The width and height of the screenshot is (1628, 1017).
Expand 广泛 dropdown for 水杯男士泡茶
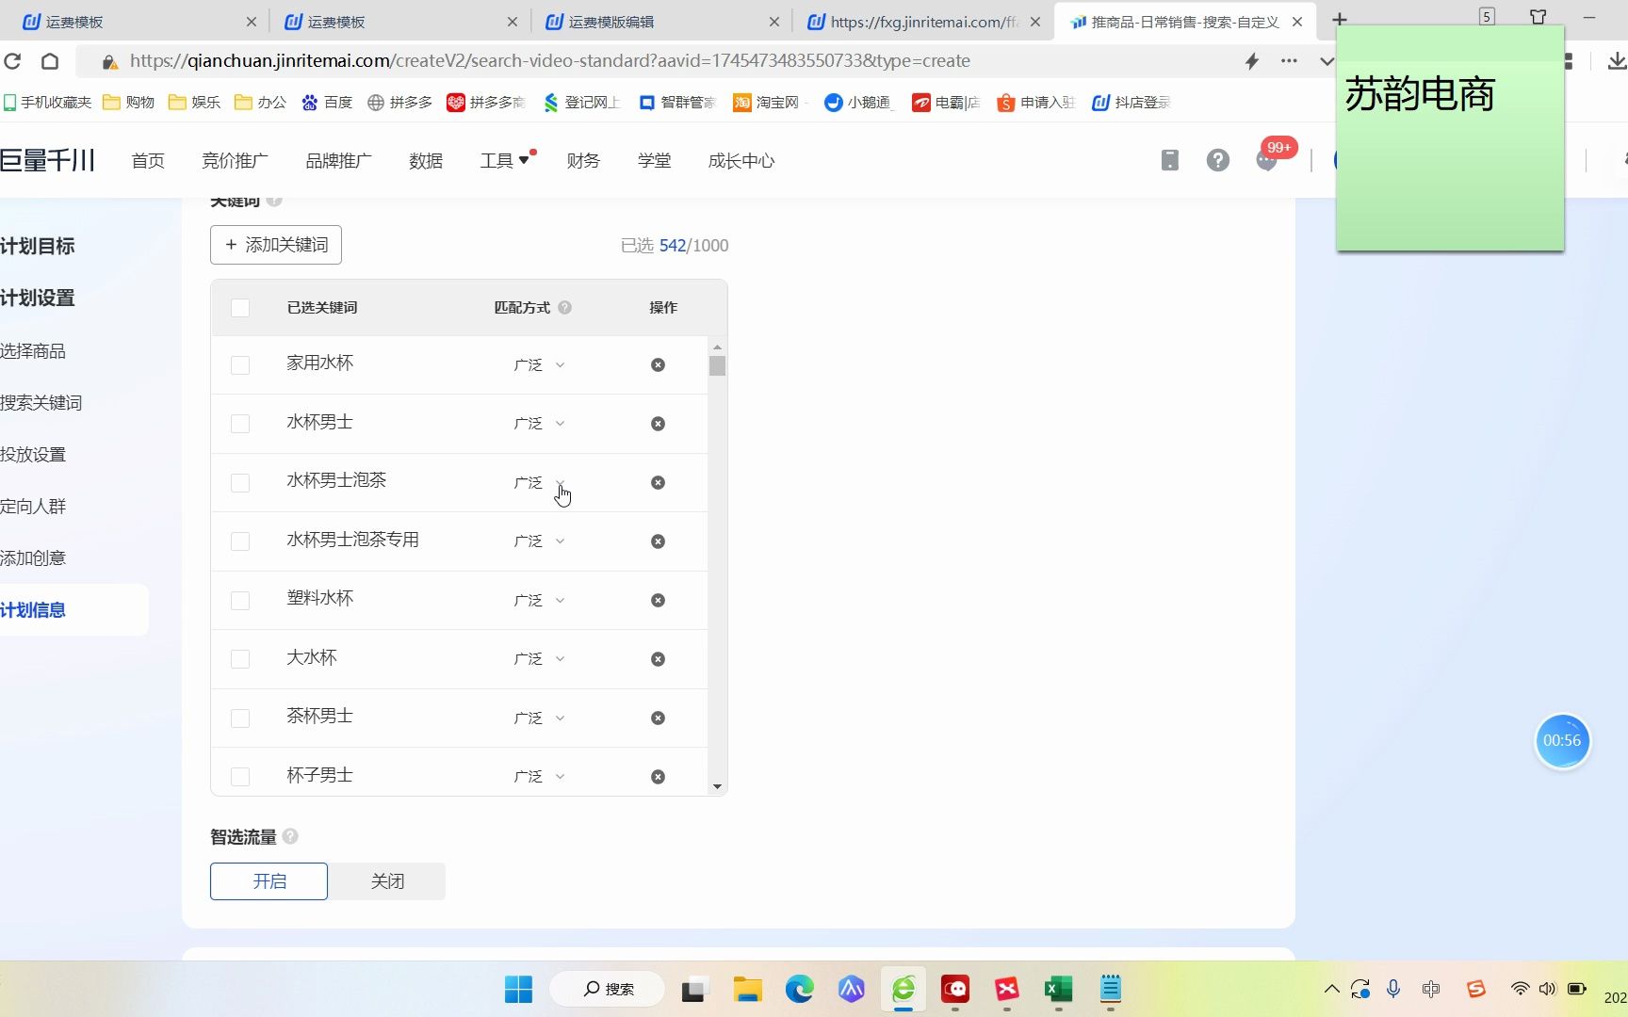coord(539,482)
